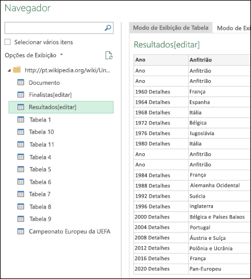Select Tabela 11 in the list
251x279 pixels.
42,145
